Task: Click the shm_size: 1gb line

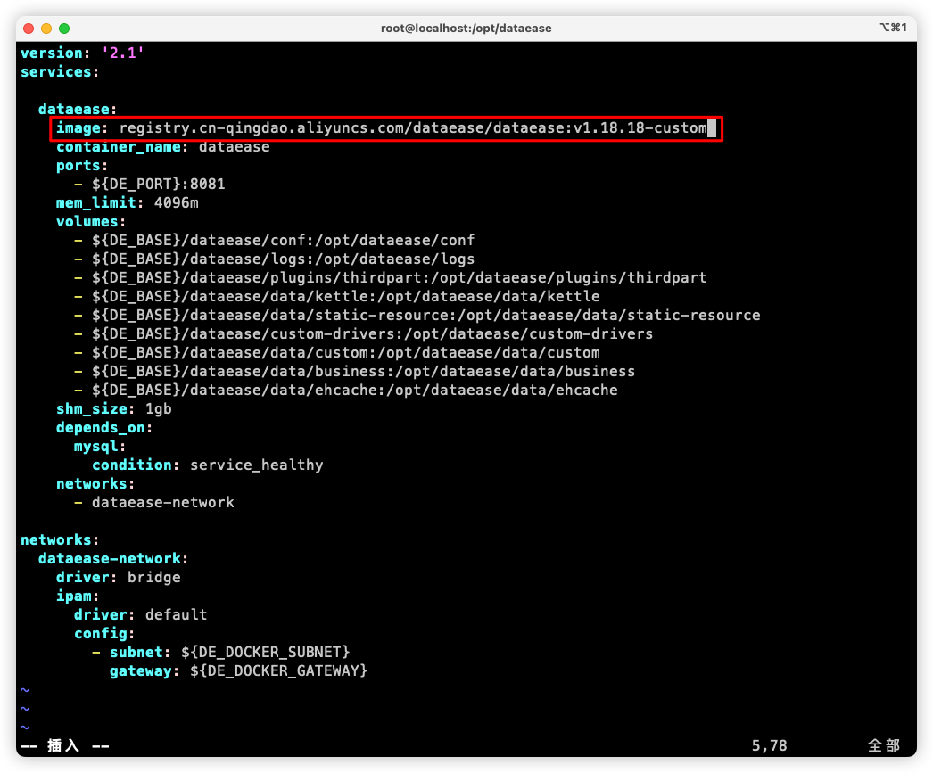Action: [113, 409]
